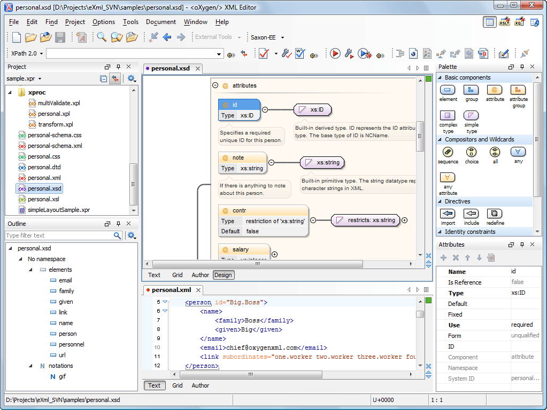The height and width of the screenshot is (410, 547).
Task: Select the choice compositor in Palette
Action: pyautogui.click(x=471, y=155)
